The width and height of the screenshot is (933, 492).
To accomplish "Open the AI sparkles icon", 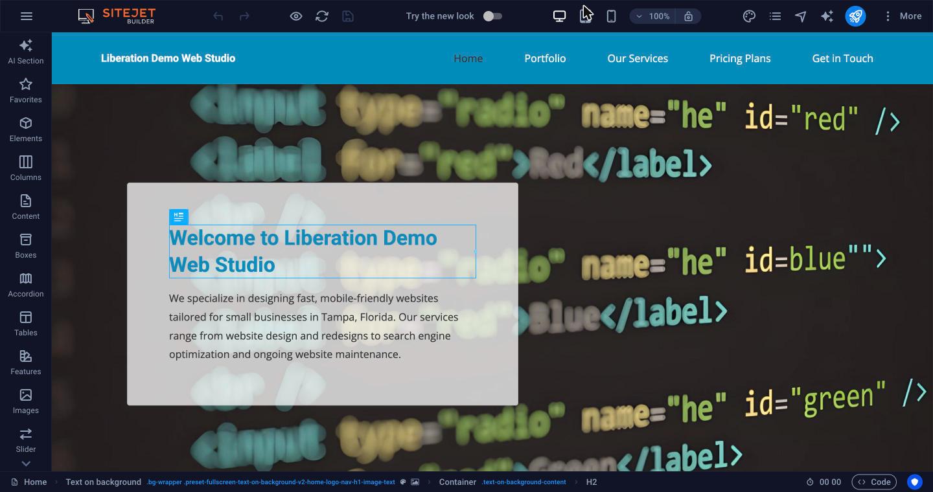I will point(827,16).
